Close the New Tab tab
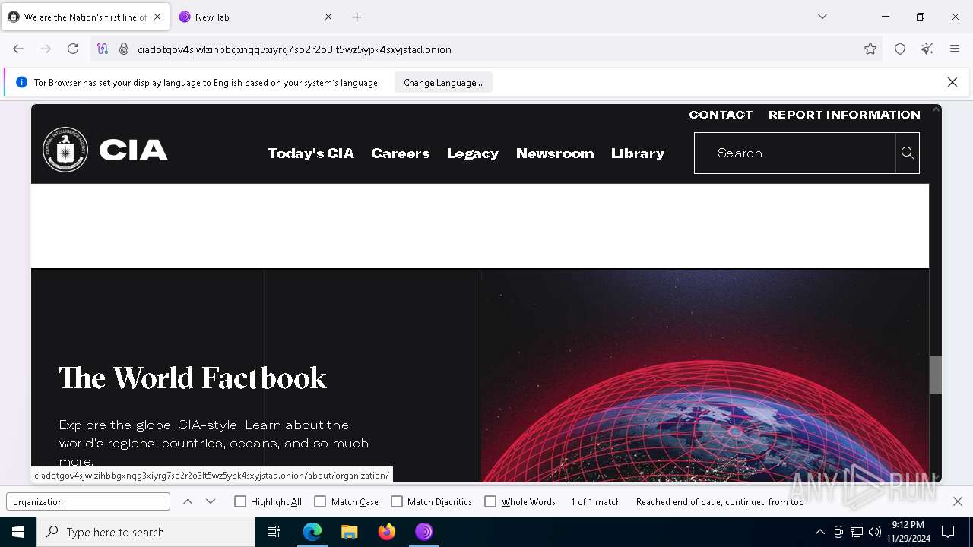 pos(328,17)
